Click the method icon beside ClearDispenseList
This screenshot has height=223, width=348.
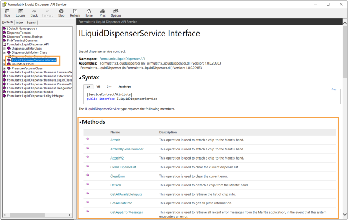pyautogui.click(x=88, y=166)
